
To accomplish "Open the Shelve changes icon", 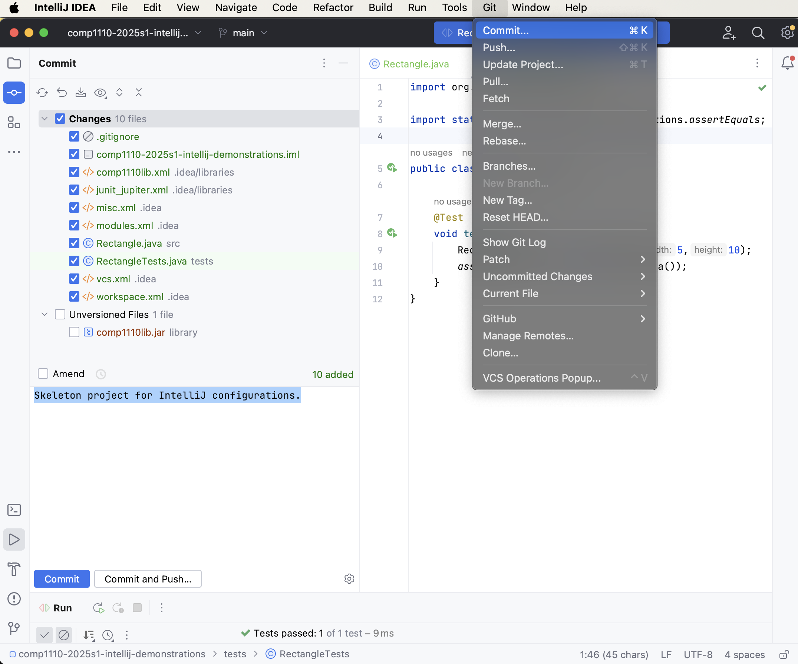I will tap(81, 93).
